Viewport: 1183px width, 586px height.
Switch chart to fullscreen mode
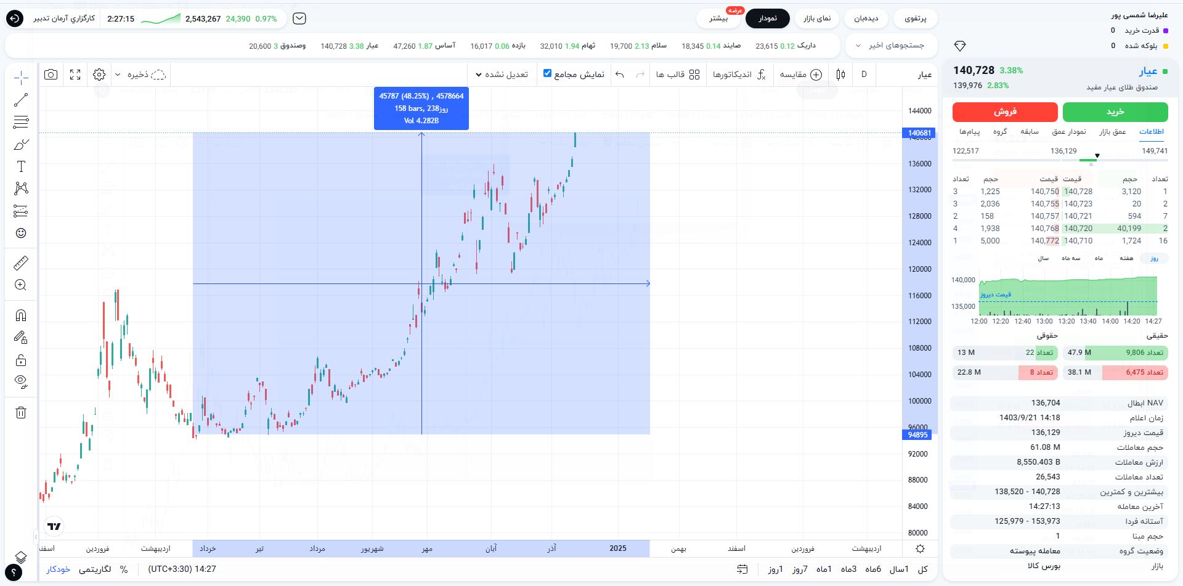(75, 75)
